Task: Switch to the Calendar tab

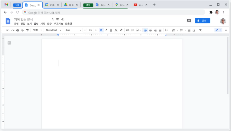Action: [52, 5]
